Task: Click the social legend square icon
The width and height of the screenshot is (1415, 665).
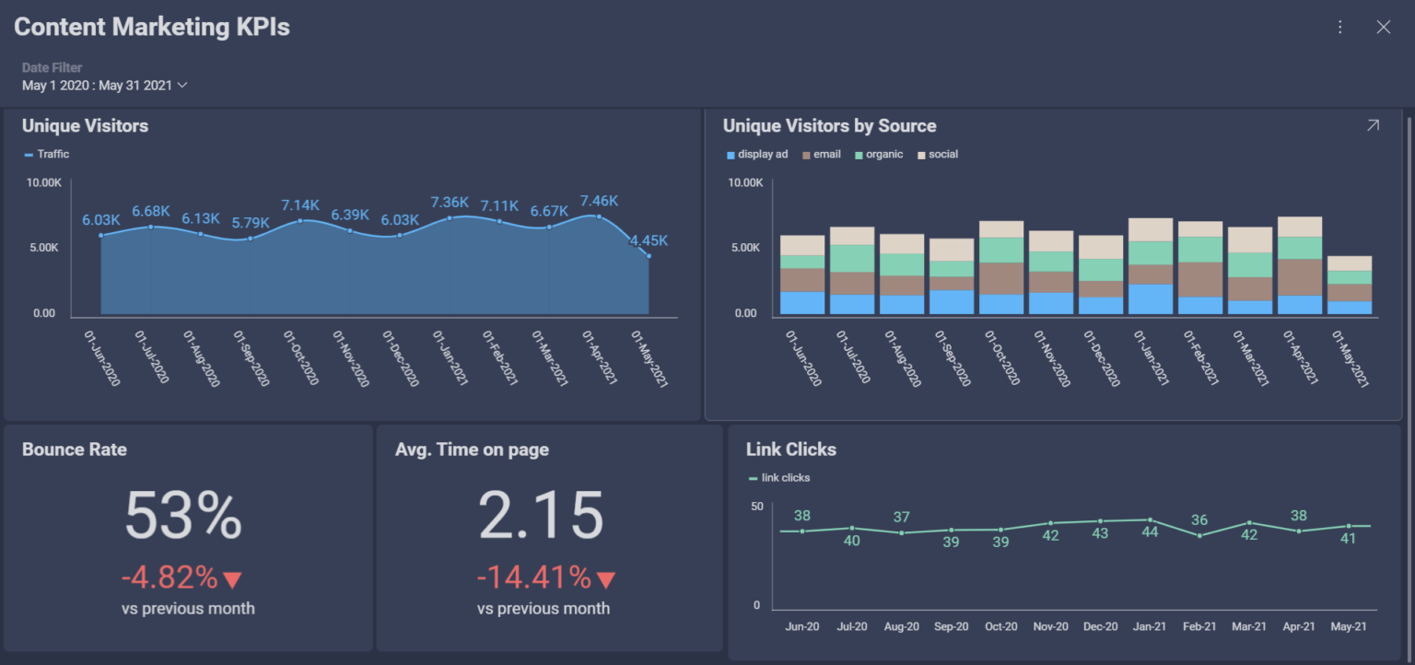Action: [x=921, y=154]
